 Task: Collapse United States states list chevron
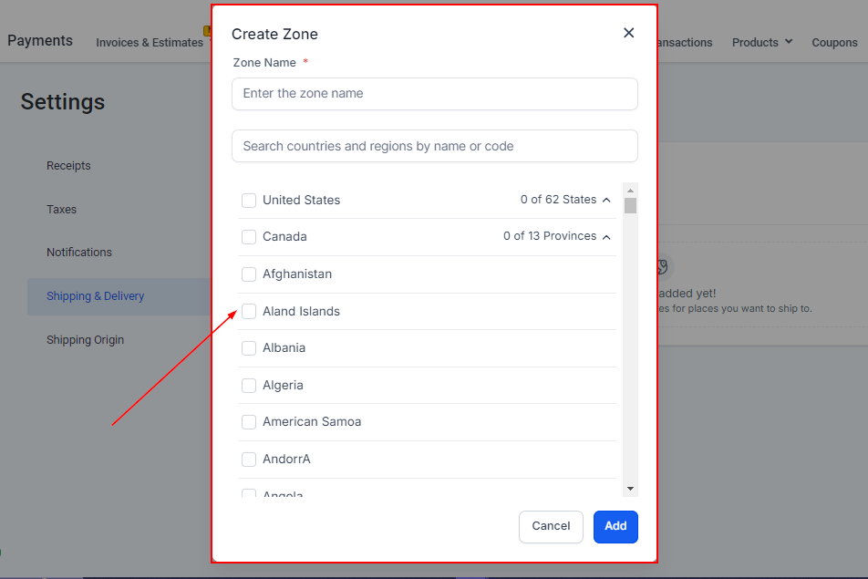(x=607, y=201)
